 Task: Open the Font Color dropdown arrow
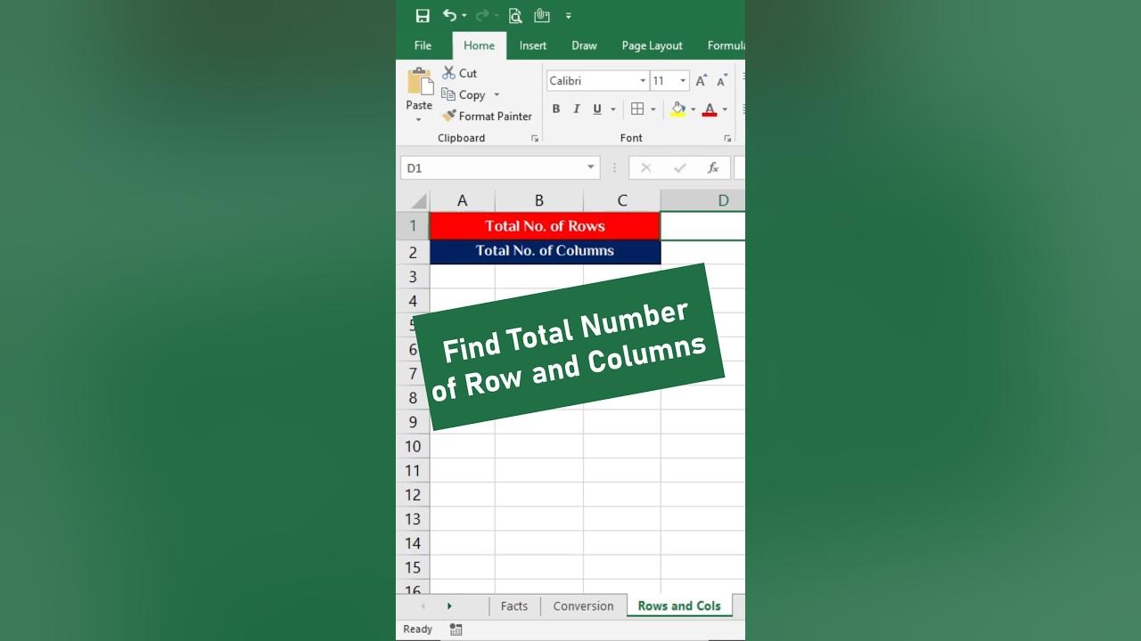(x=725, y=110)
